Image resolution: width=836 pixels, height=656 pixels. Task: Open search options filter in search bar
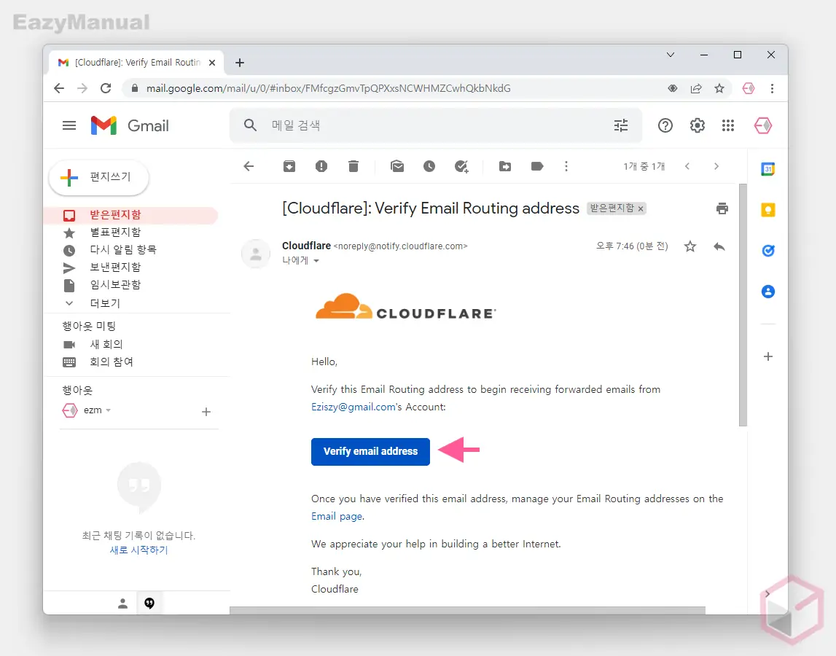pos(621,125)
